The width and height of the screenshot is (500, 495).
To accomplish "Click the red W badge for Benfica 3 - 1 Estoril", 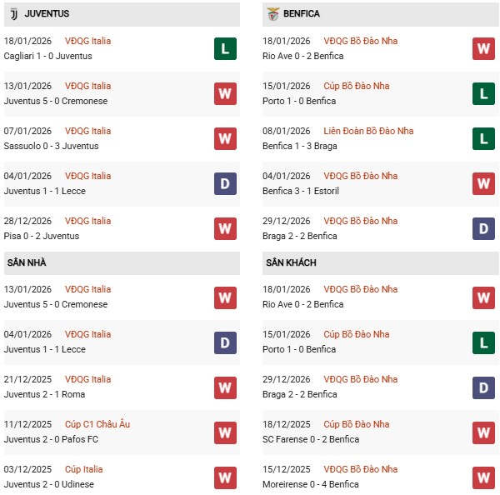I will point(484,183).
